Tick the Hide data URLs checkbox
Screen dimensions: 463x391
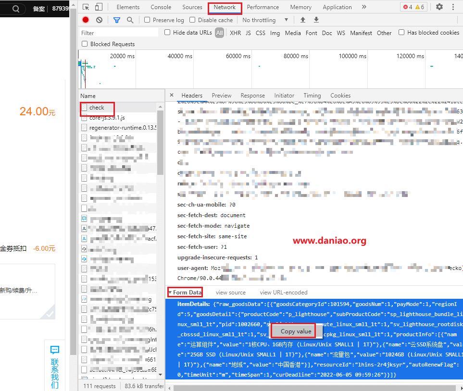pos(167,33)
